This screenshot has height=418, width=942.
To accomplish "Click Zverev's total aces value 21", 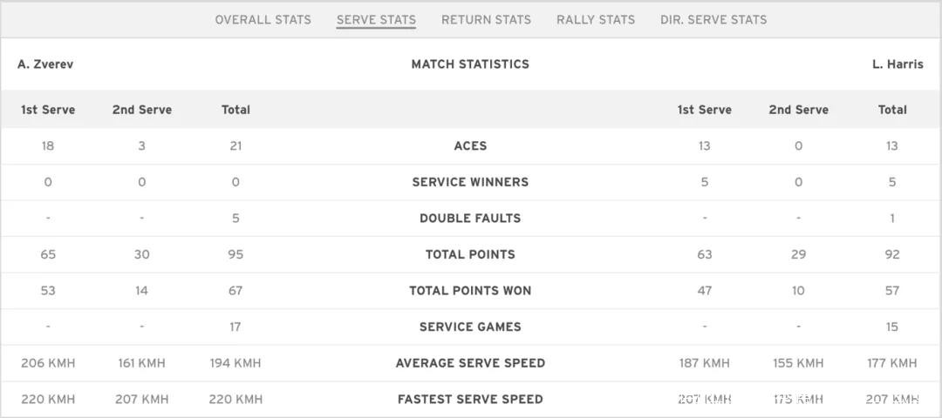I will click(x=235, y=146).
